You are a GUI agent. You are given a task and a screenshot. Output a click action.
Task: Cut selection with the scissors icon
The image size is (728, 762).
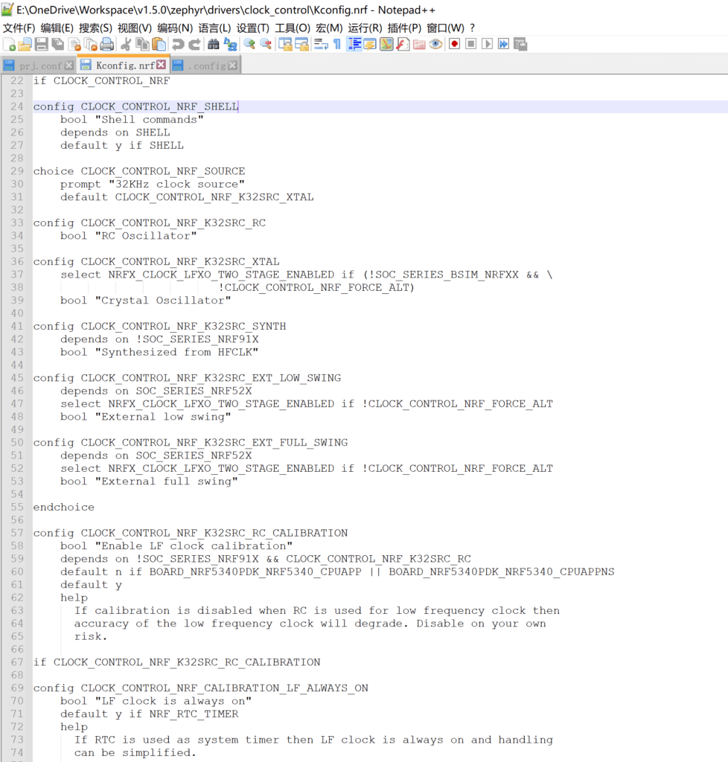(x=126, y=45)
